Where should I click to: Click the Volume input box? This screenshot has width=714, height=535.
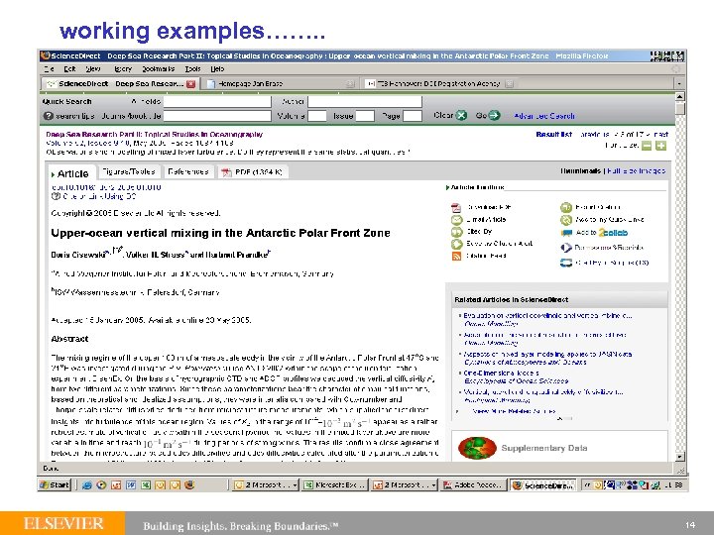click(317, 116)
